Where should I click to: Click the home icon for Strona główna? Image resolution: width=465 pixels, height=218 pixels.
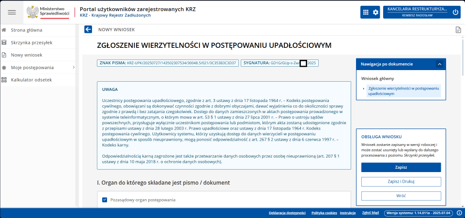(x=4, y=30)
